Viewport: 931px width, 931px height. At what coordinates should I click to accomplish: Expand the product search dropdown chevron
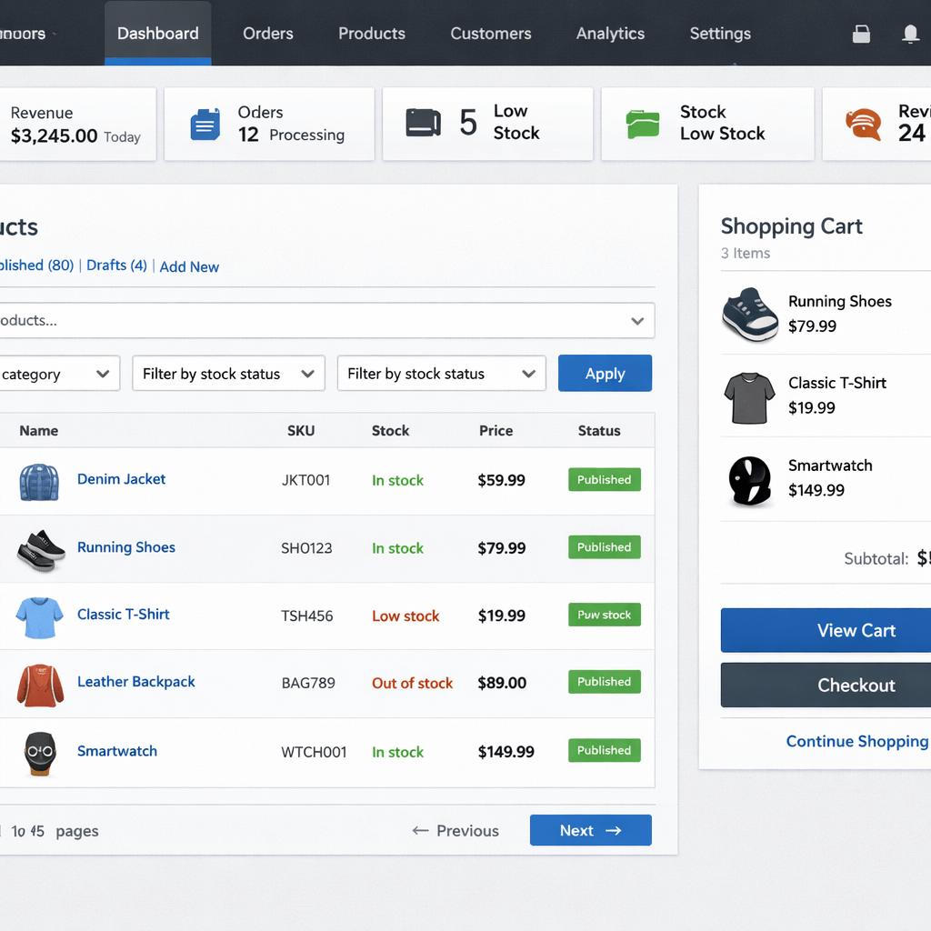pos(637,321)
